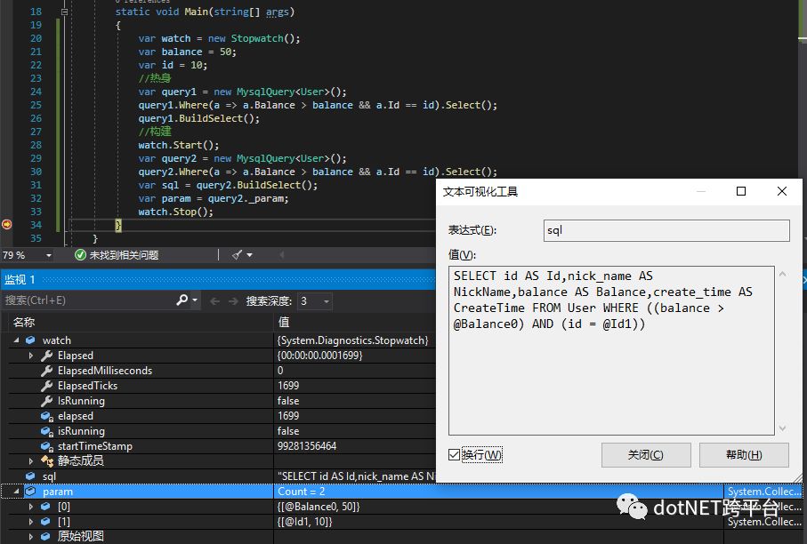Click the param variable cube icon

coord(30,492)
